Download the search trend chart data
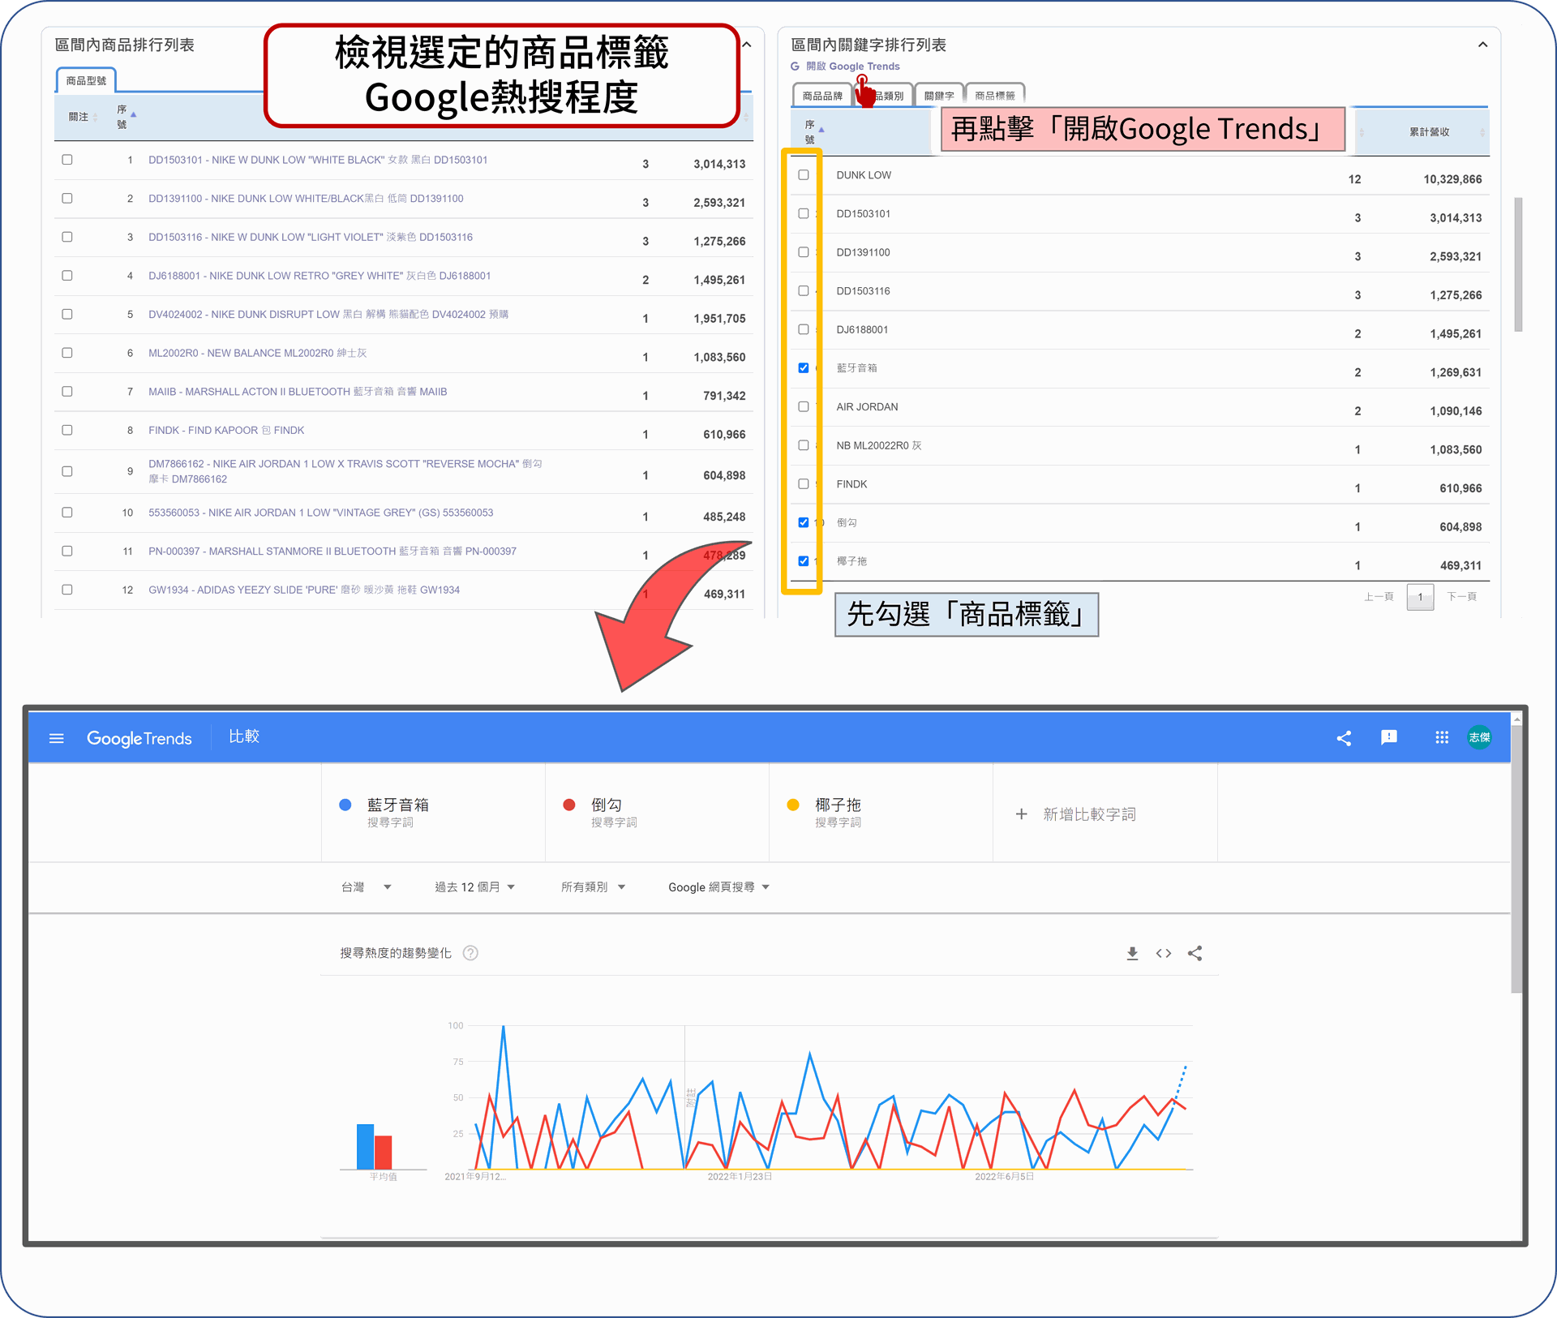 [1132, 953]
